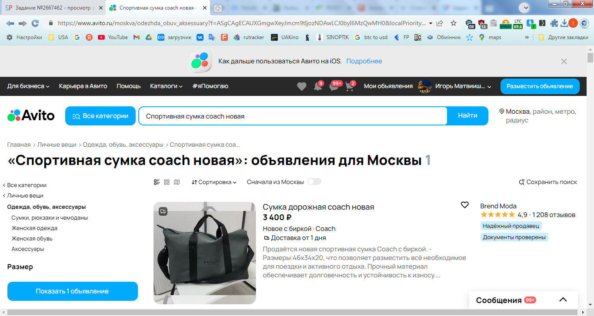Image resolution: width=594 pixels, height=316 pixels.
Task: Click the 'Разместить объявление' button
Action: [540, 86]
